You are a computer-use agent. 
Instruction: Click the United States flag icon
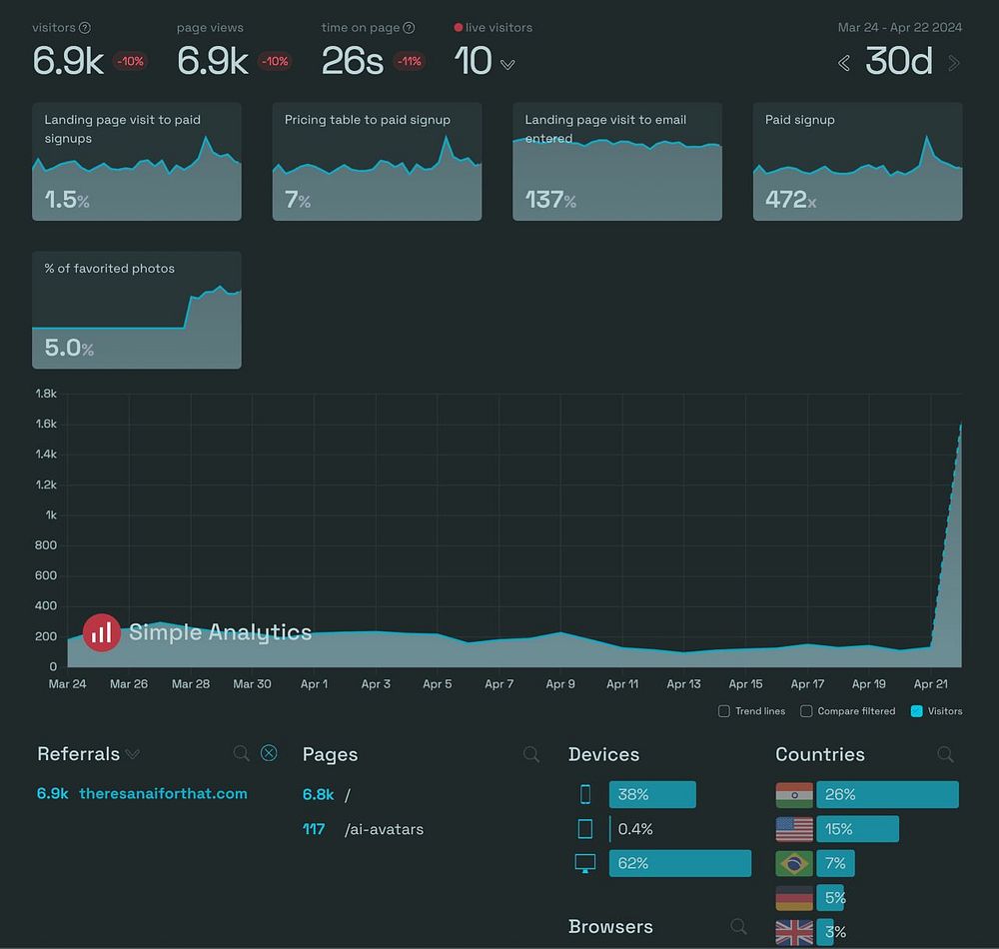tap(794, 829)
